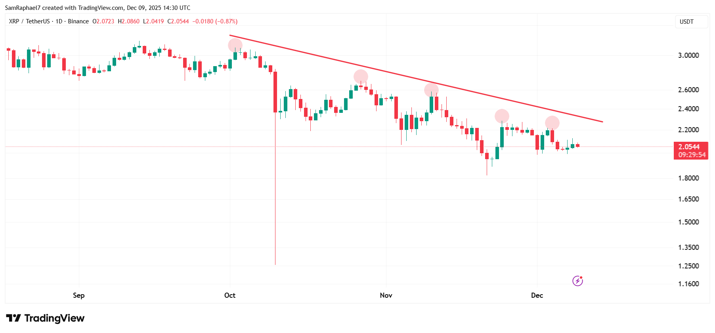The image size is (715, 333).
Task: Click the Sep label on time axis
Action: (78, 295)
